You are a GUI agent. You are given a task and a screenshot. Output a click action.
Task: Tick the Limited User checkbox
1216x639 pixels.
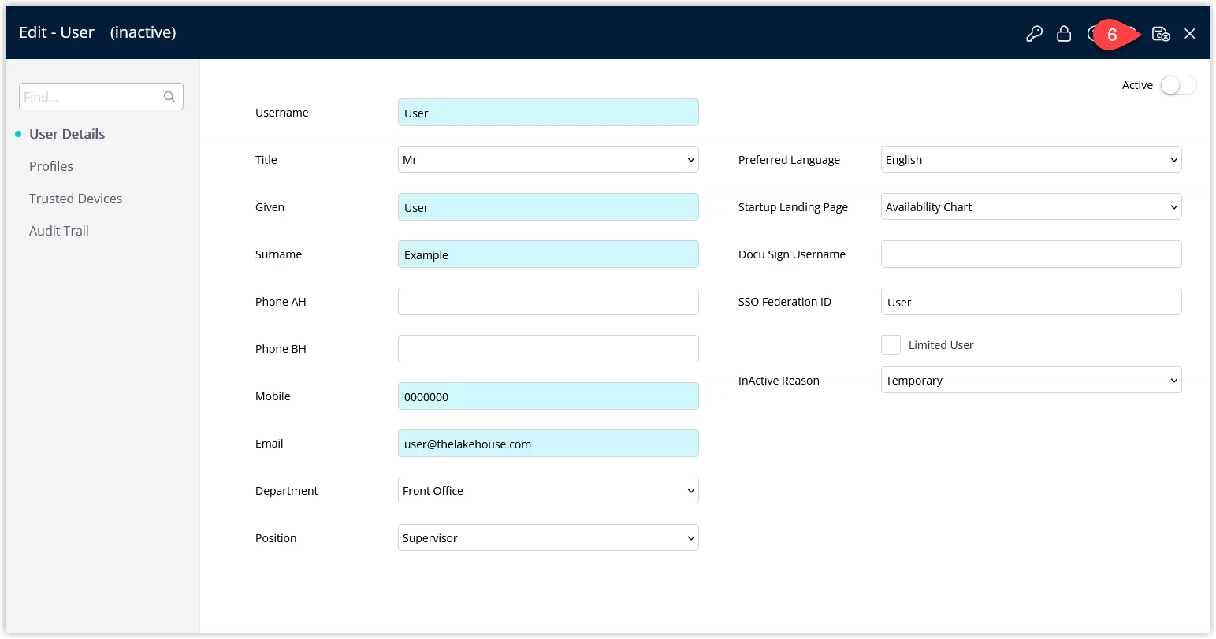coord(891,344)
